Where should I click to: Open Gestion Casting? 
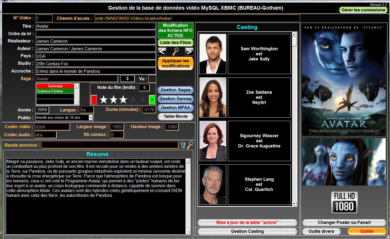[247, 231]
